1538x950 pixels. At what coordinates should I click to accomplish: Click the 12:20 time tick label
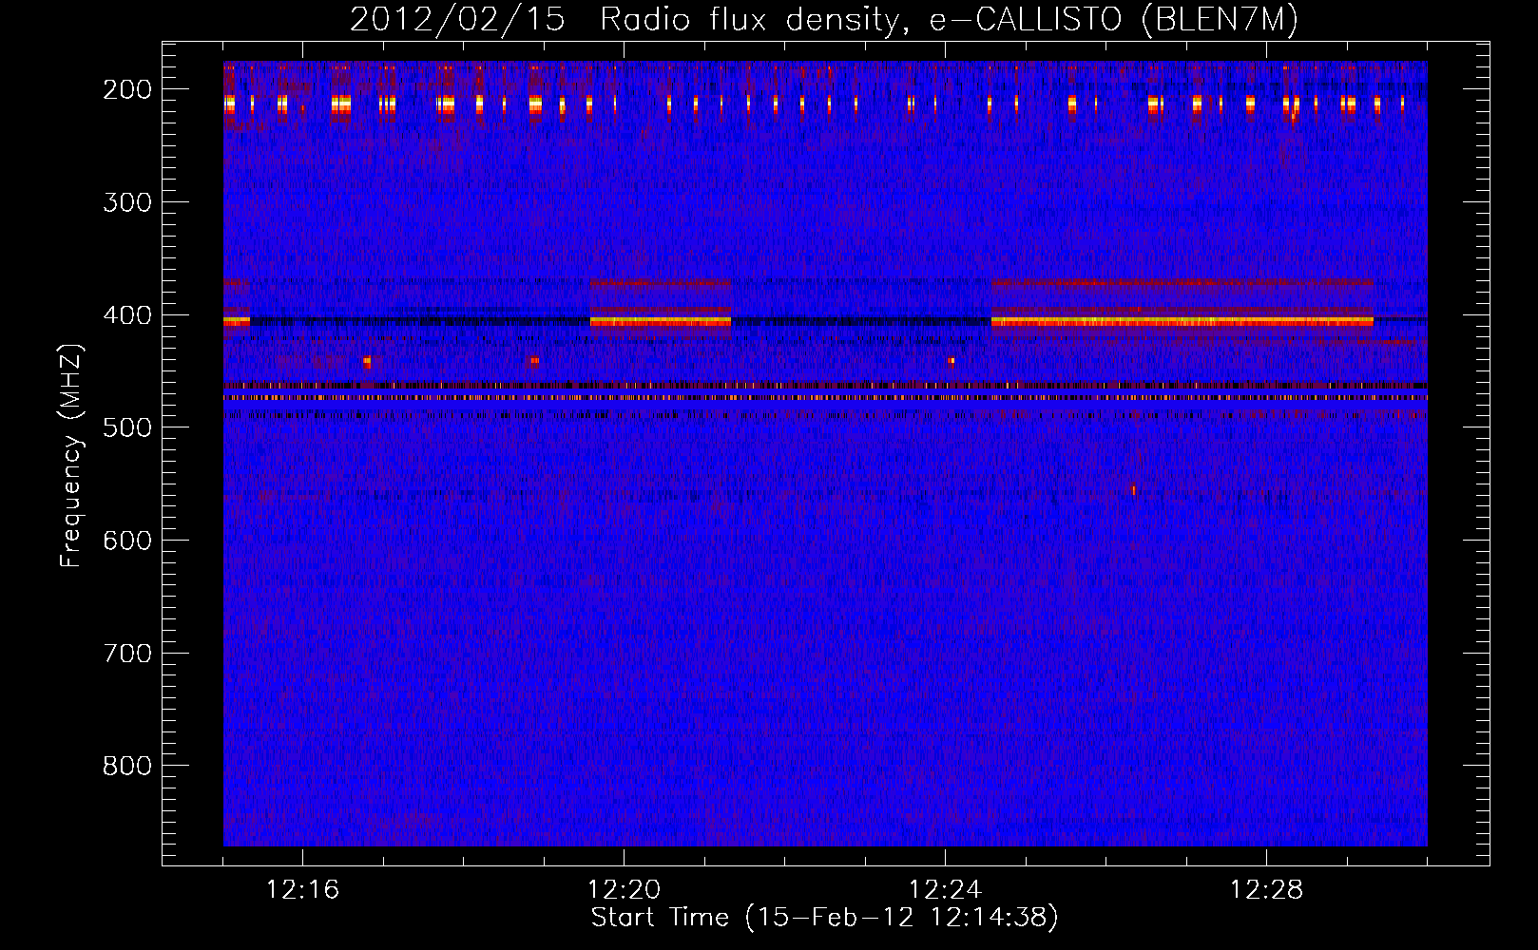(x=625, y=890)
